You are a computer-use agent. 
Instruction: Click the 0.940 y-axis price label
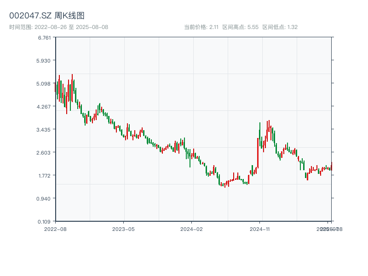[45, 198]
